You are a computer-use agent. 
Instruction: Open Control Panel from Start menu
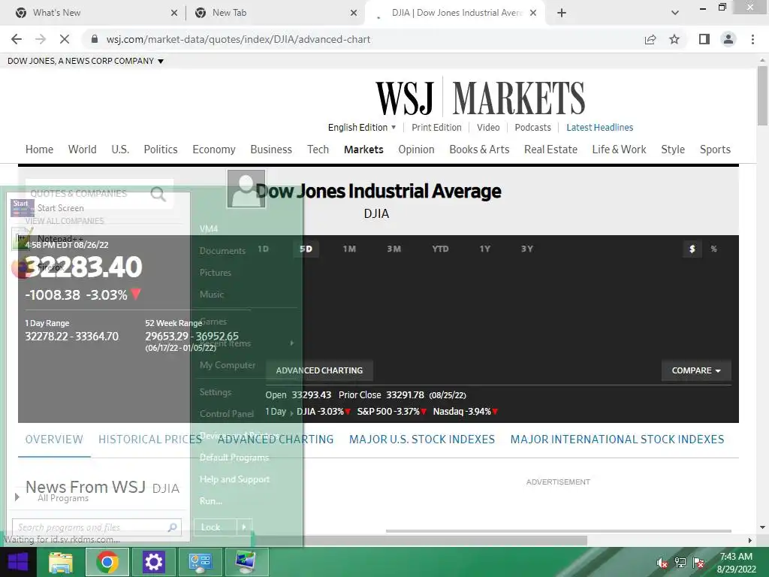pyautogui.click(x=227, y=414)
